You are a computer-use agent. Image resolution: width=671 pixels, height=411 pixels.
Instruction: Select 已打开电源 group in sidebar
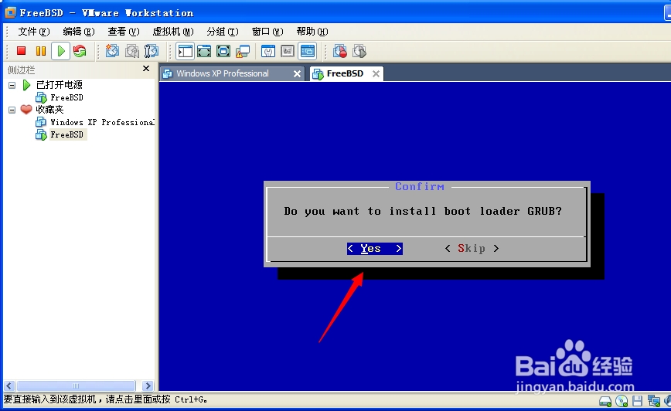[59, 85]
